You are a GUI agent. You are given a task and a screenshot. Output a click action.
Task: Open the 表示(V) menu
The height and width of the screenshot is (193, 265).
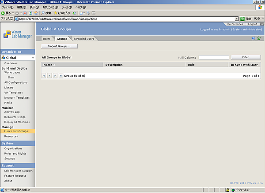[x=34, y=7]
